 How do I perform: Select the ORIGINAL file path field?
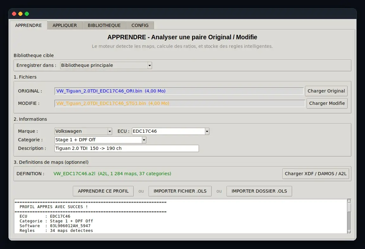click(179, 91)
